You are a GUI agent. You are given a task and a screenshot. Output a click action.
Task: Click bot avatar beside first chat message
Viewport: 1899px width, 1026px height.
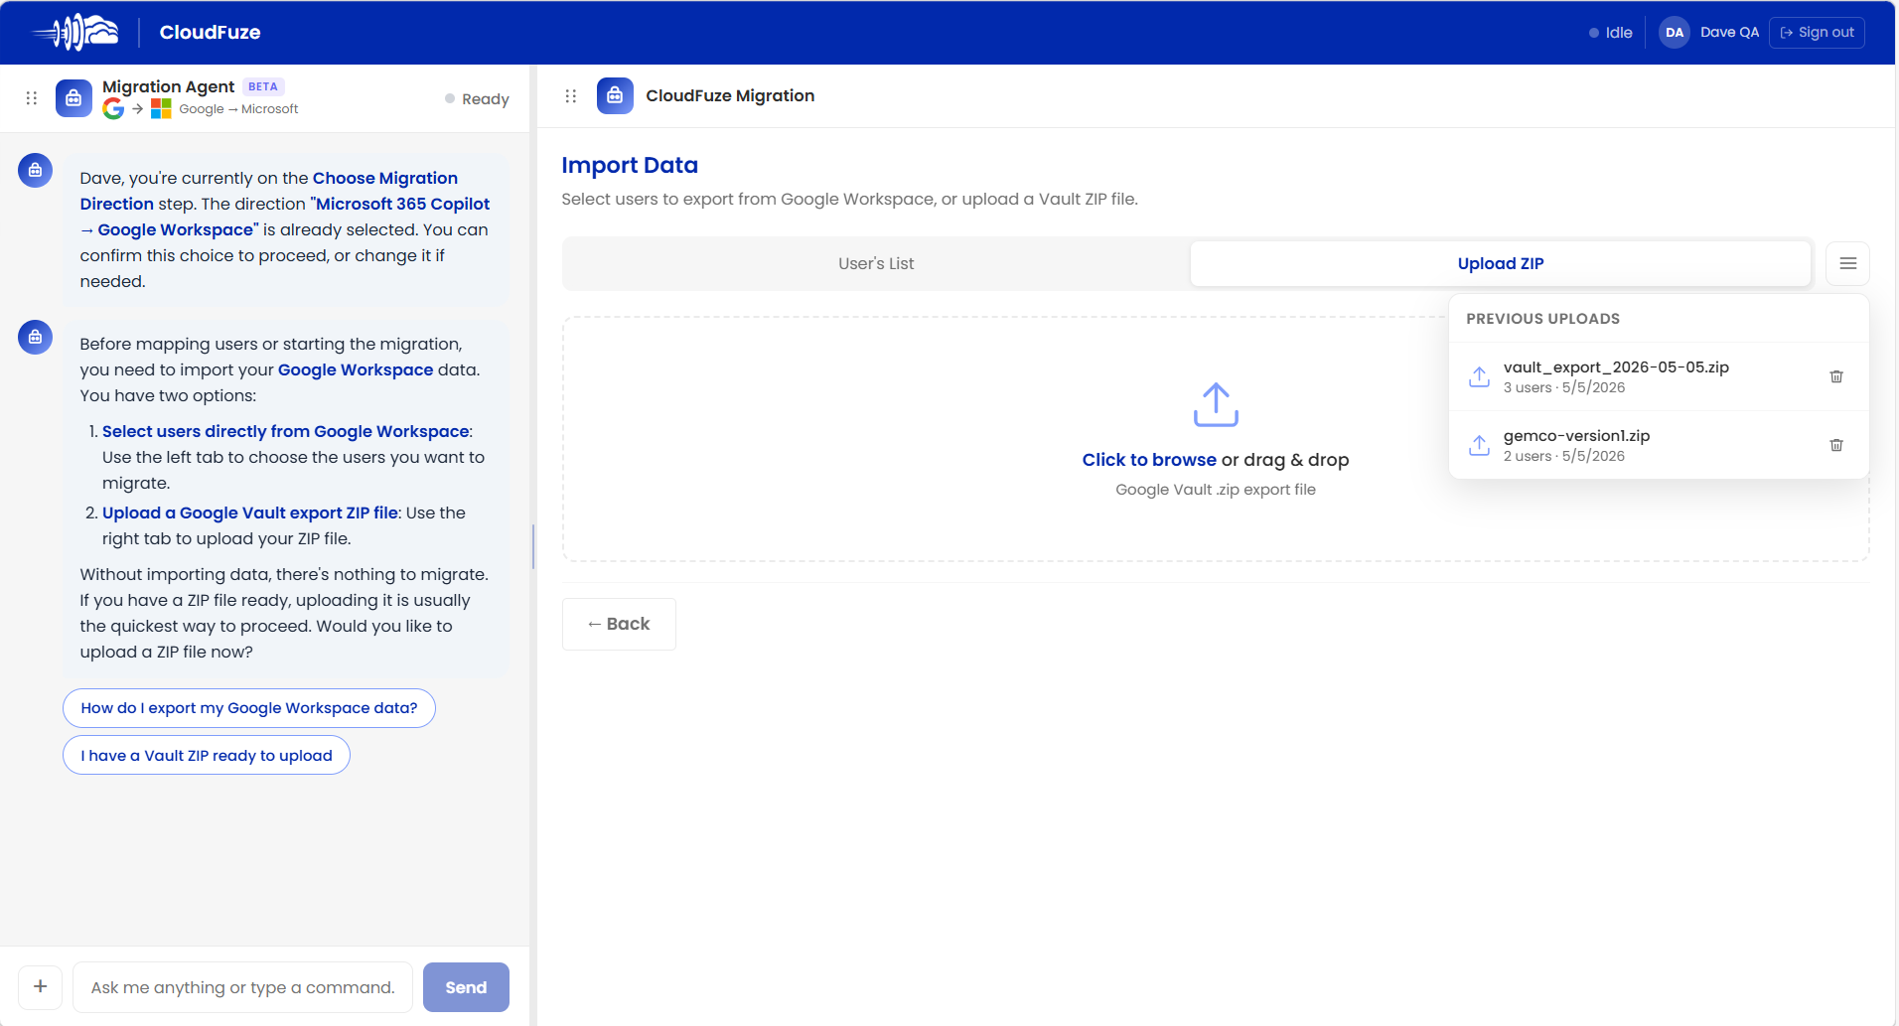pos(35,171)
